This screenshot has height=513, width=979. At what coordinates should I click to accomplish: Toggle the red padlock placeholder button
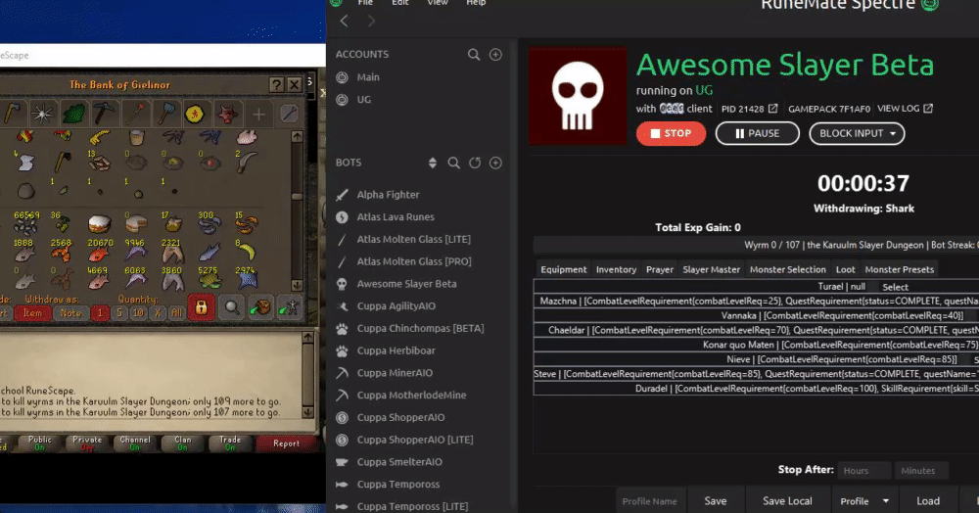pos(201,307)
